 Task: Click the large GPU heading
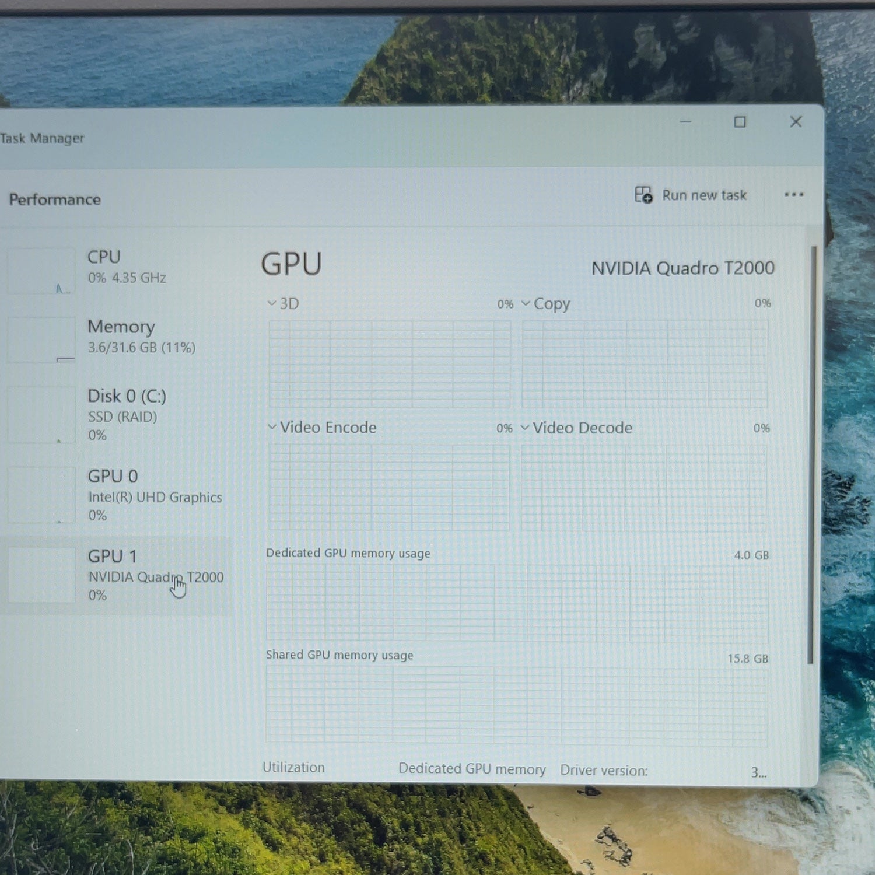(x=291, y=264)
